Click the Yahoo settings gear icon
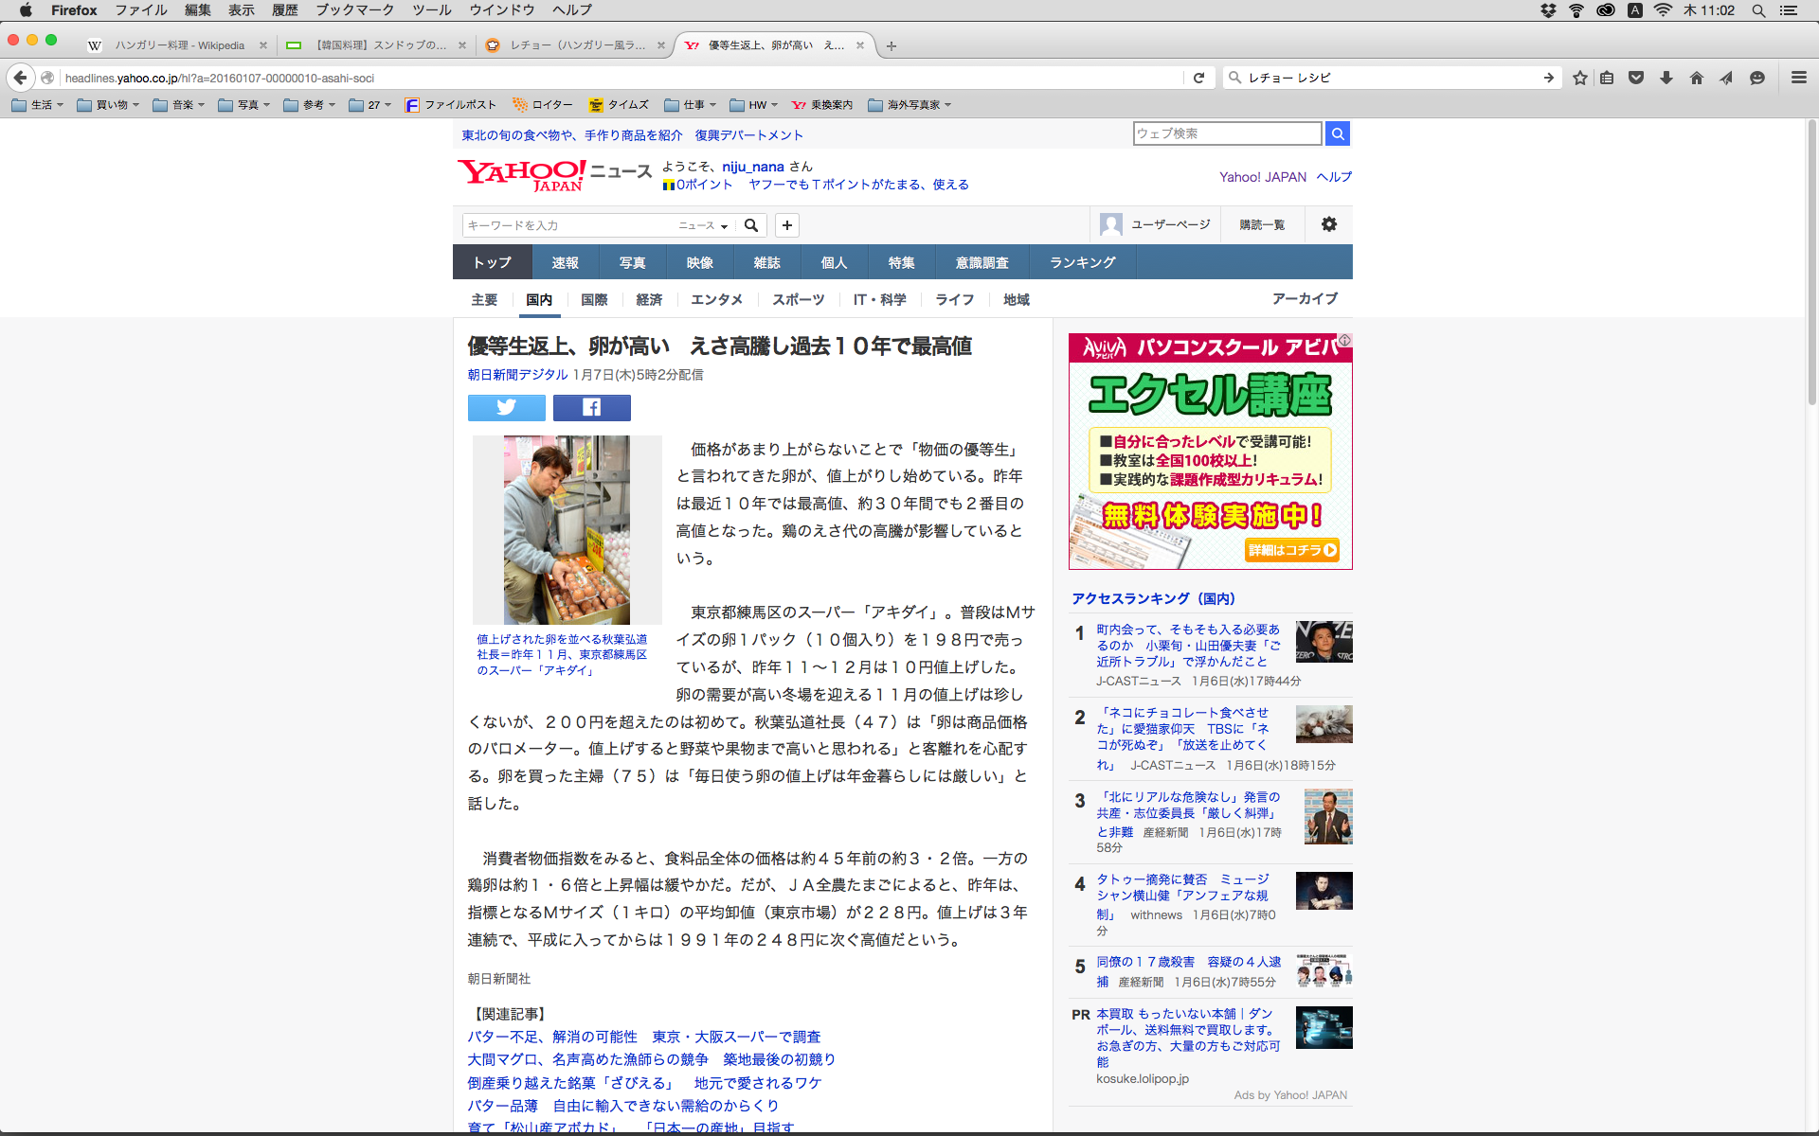Viewport: 1819px width, 1136px height. 1328,224
